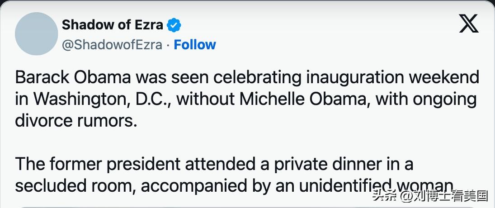Screen dimensions: 495x208
Task: Click the blue verified checkmark badge
Action: tap(174, 25)
